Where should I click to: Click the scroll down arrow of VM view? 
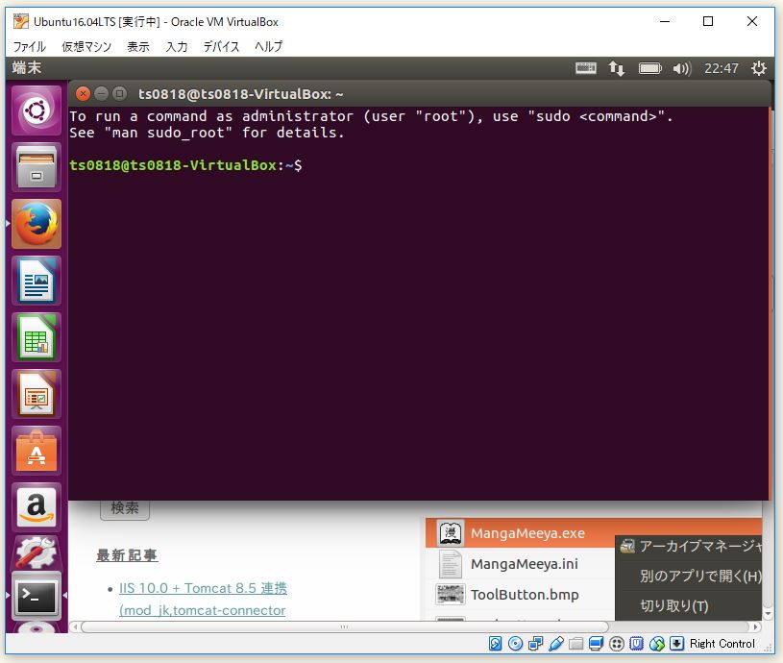(x=768, y=614)
